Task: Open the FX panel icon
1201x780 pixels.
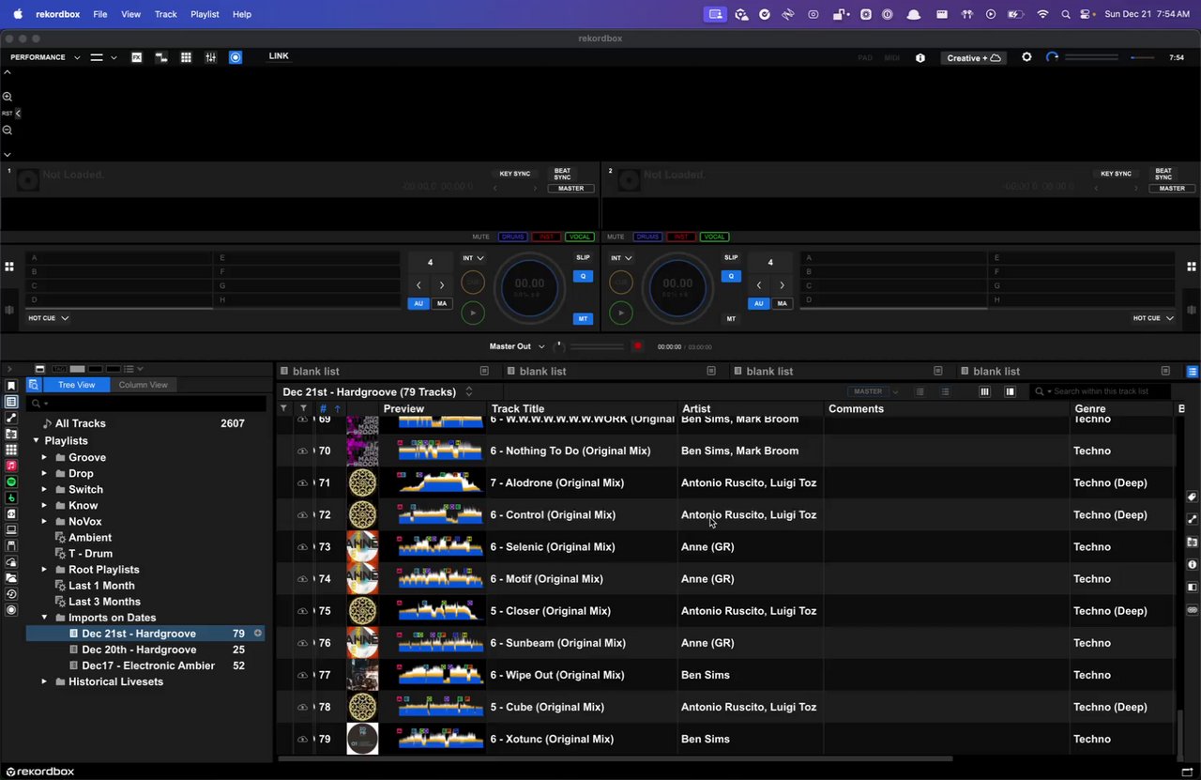Action: 137,57
